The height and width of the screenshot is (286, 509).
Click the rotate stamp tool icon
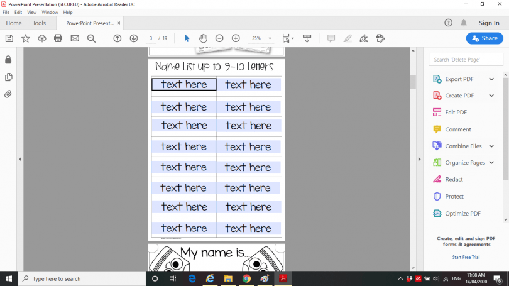380,38
